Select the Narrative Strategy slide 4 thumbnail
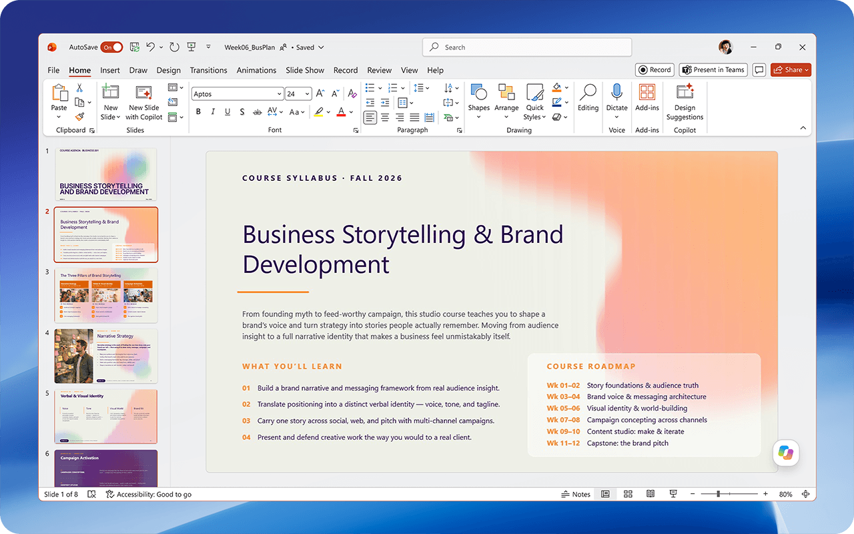 coord(106,356)
